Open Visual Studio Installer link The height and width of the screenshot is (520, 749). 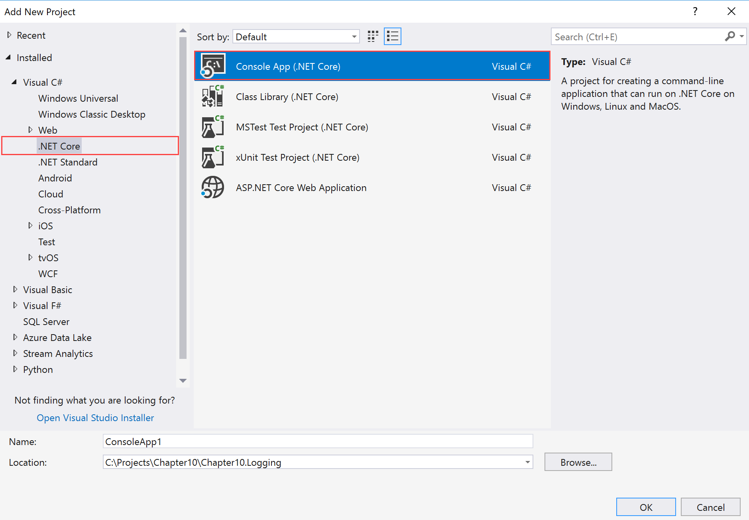[95, 418]
